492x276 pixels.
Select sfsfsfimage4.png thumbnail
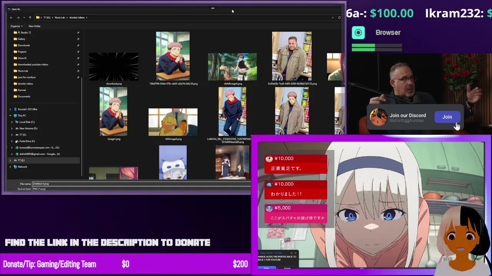[233, 67]
